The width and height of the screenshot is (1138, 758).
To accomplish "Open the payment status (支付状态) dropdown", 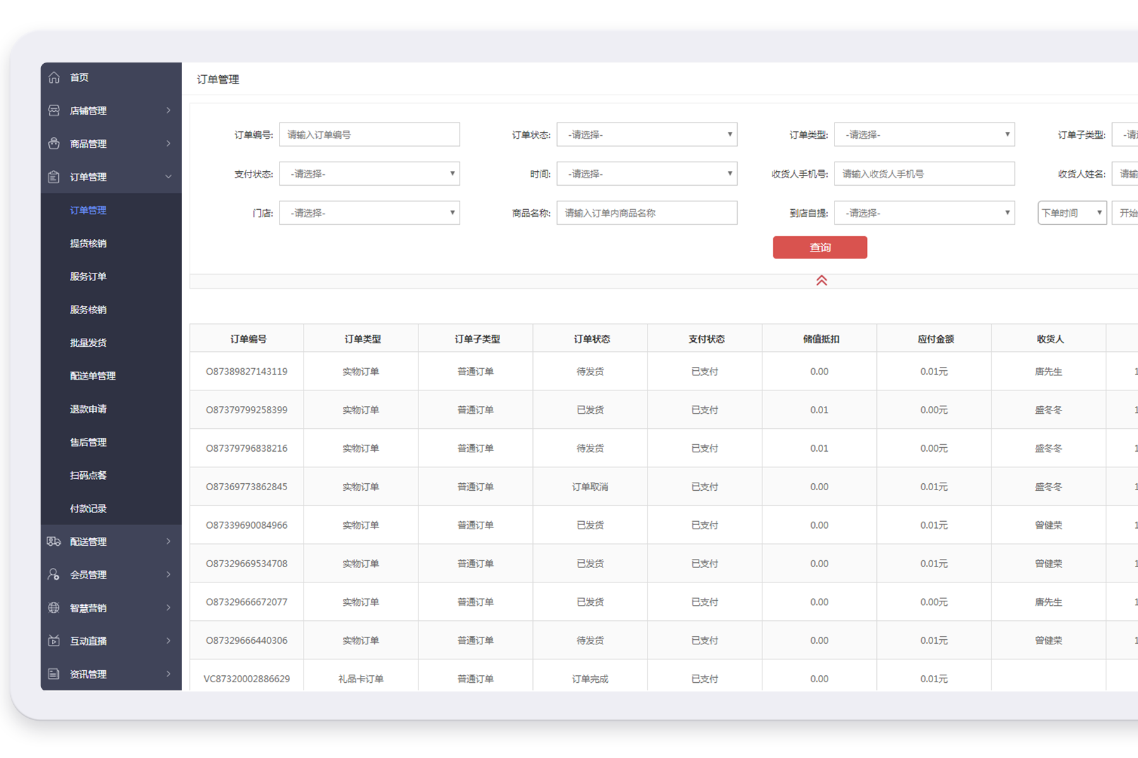I will (369, 174).
